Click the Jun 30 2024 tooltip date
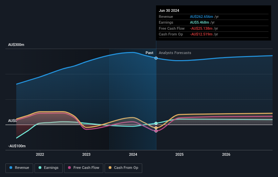278x177 pixels. (169, 10)
